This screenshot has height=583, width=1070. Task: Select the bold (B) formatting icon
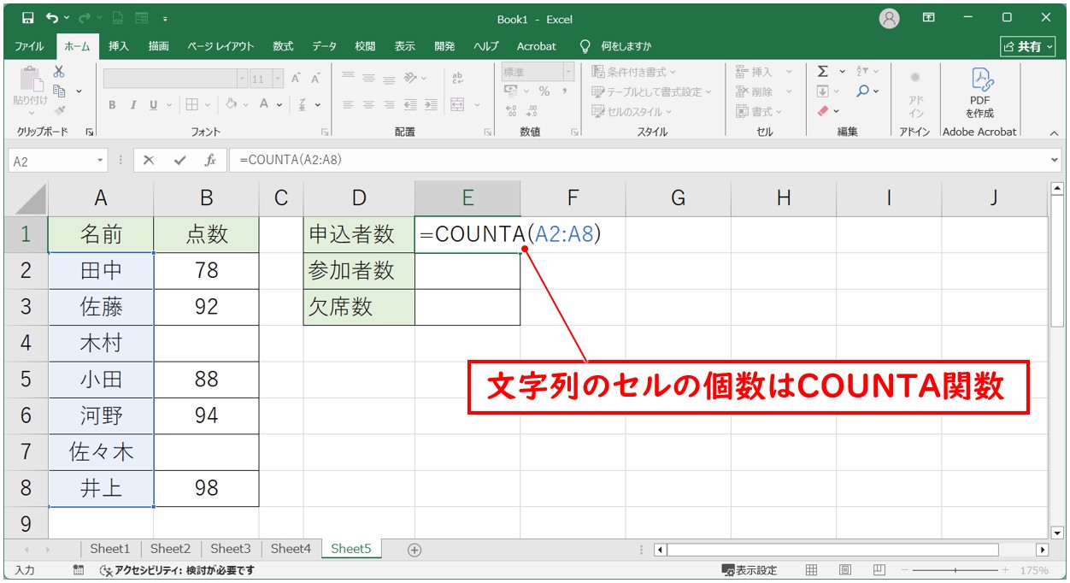[x=113, y=104]
